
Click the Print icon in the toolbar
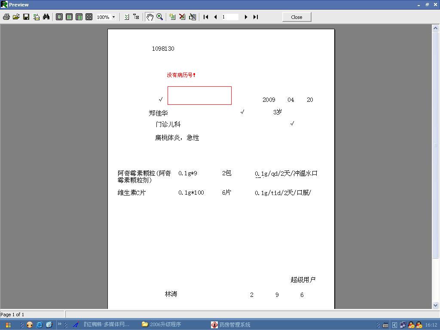pos(6,17)
